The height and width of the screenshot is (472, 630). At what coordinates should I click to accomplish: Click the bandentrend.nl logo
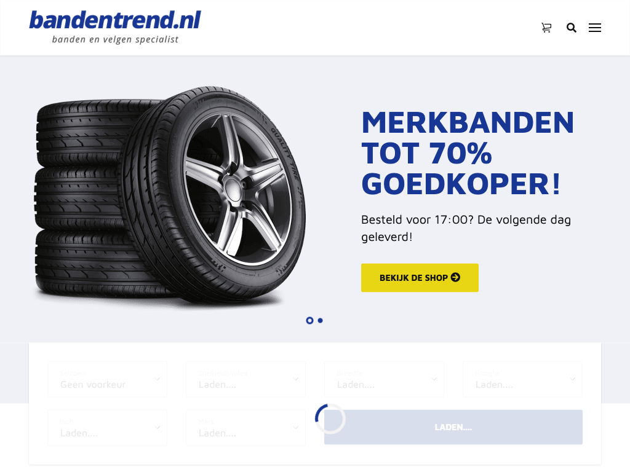point(115,26)
